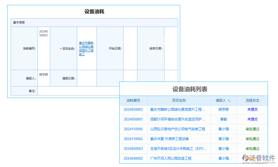
Task: Click number 2024110005 in 油耗编号 column
Action: point(133,129)
